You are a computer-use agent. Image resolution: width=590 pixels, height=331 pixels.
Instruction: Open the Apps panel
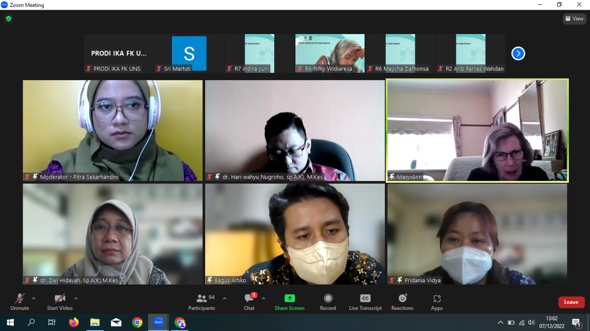[437, 302]
